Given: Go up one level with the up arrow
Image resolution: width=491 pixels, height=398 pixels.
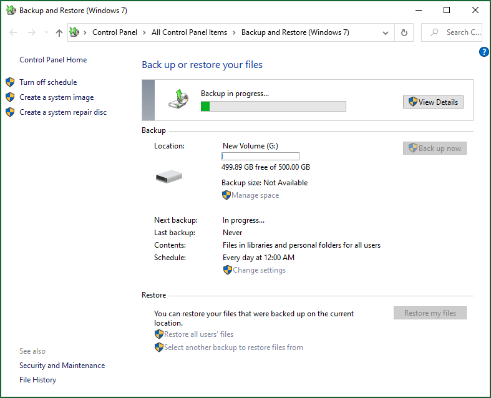Looking at the screenshot, I should [59, 32].
